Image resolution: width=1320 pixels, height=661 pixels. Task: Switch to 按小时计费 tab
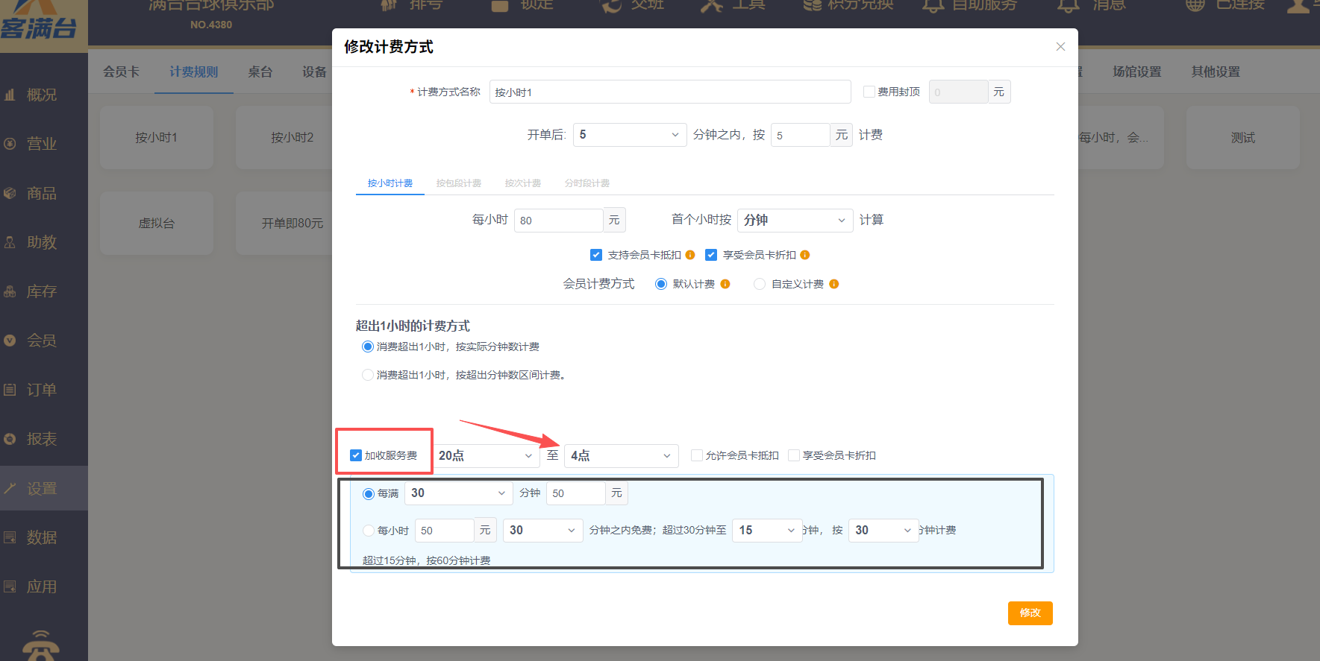tap(390, 183)
